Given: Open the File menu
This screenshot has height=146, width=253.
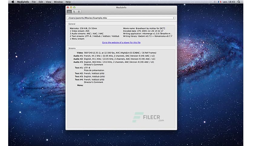Looking at the screenshot, I should point(34,2).
